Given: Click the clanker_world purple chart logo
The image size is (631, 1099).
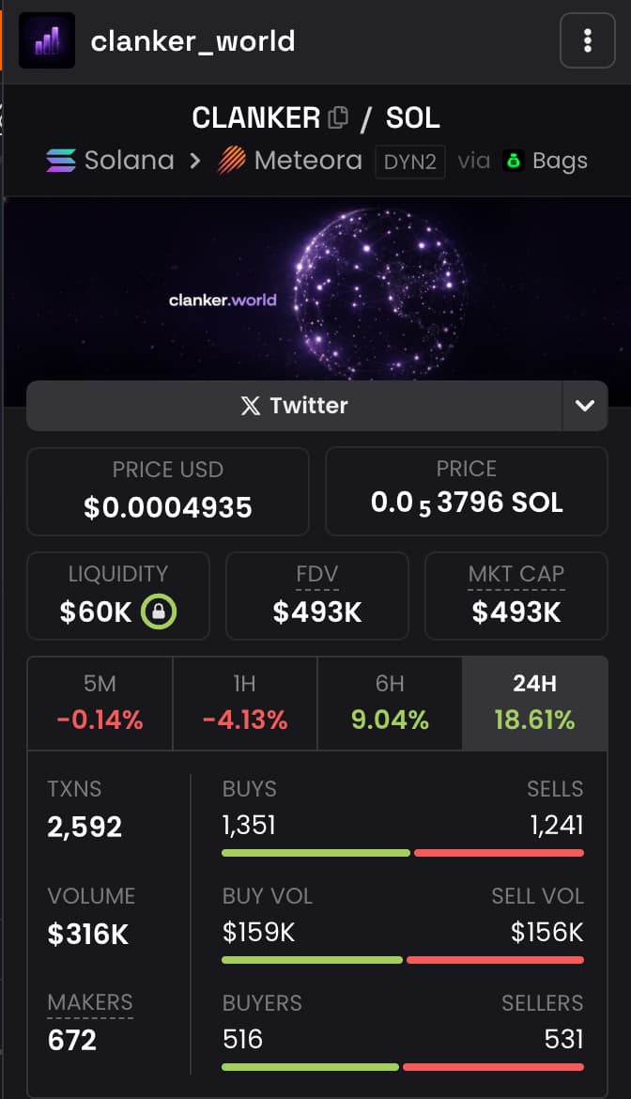Looking at the screenshot, I should tap(47, 40).
